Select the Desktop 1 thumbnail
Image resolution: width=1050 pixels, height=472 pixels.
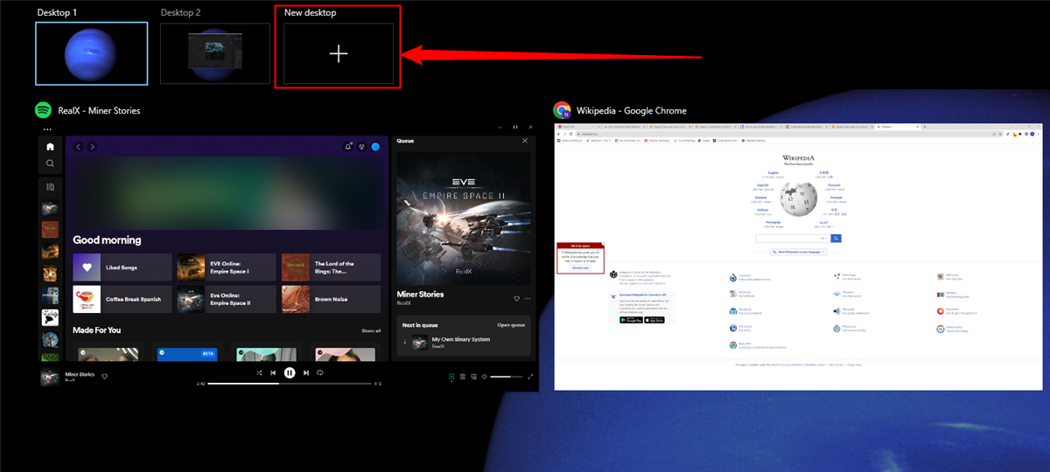click(91, 53)
